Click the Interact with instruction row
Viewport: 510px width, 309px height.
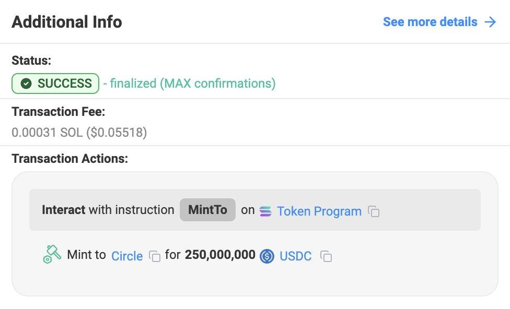click(x=255, y=210)
